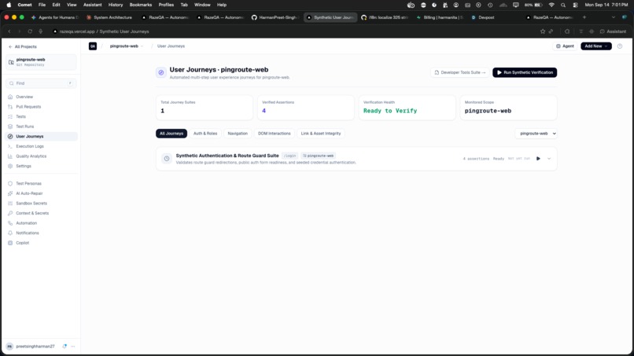Switch to the System Architecture browser tab
Viewport: 634px width, 356px height.
(109, 17)
